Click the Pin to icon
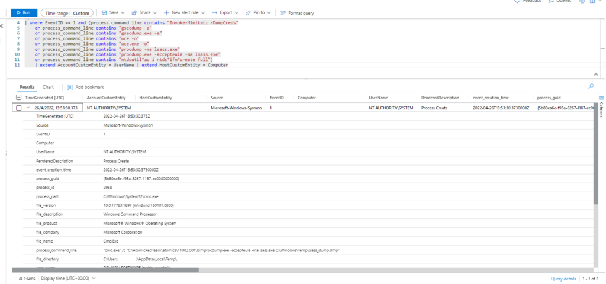The width and height of the screenshot is (606, 284). click(249, 12)
